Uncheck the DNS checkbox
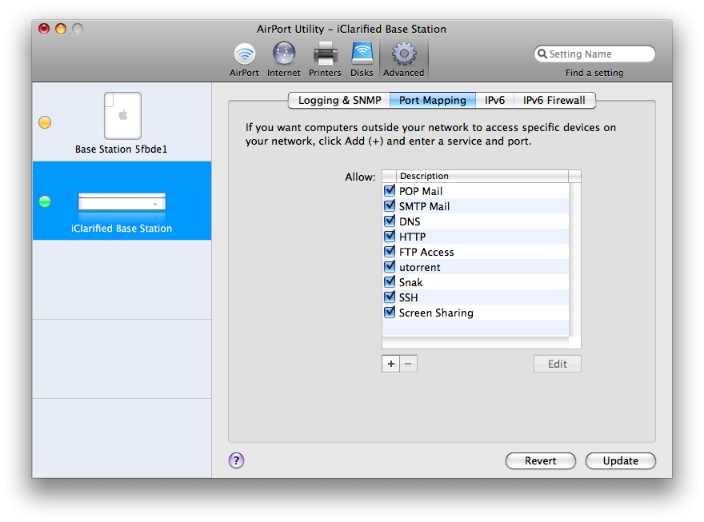 pyautogui.click(x=390, y=221)
